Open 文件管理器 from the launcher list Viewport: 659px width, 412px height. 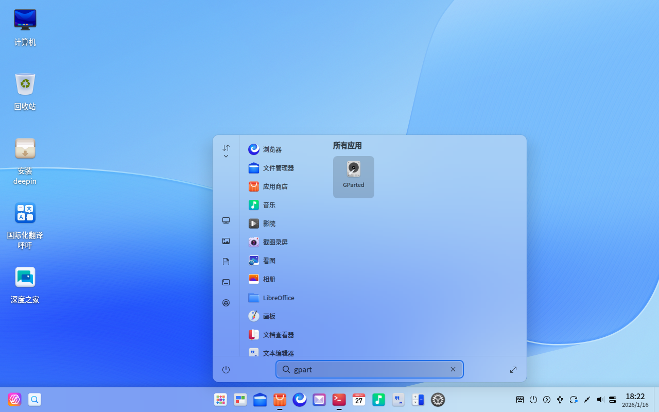coord(278,167)
